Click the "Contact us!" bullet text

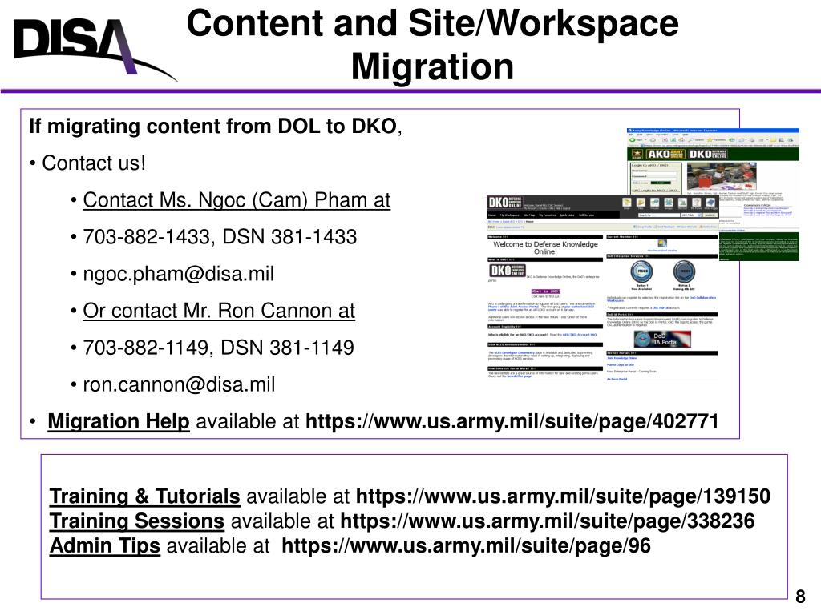click(94, 163)
